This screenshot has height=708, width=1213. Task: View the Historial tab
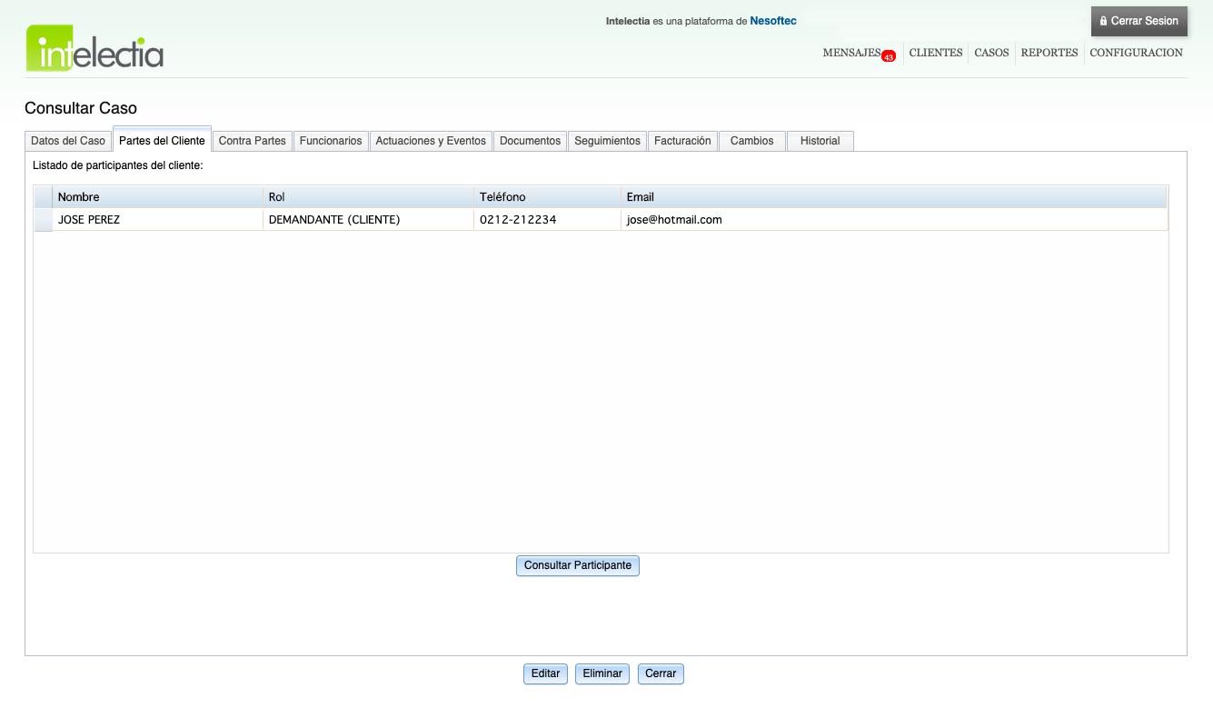[820, 141]
